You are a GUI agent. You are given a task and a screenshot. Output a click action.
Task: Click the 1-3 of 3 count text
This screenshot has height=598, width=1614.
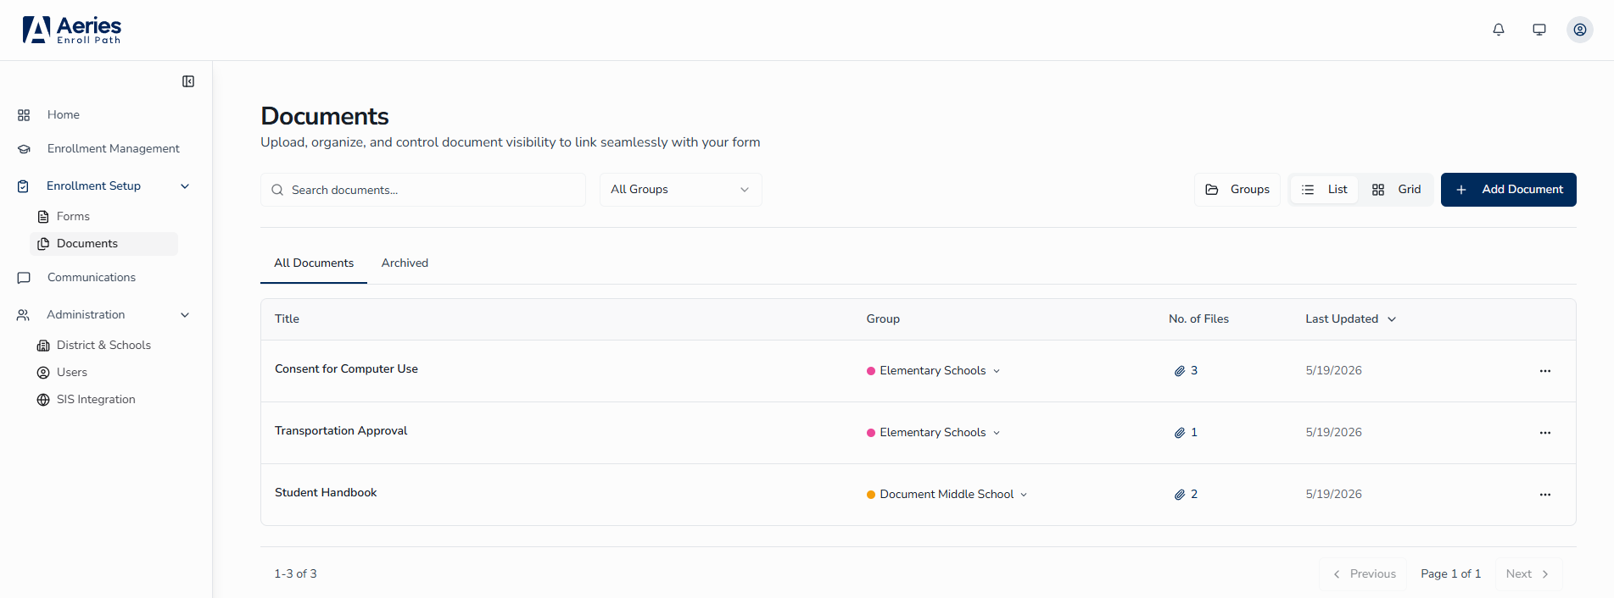295,574
